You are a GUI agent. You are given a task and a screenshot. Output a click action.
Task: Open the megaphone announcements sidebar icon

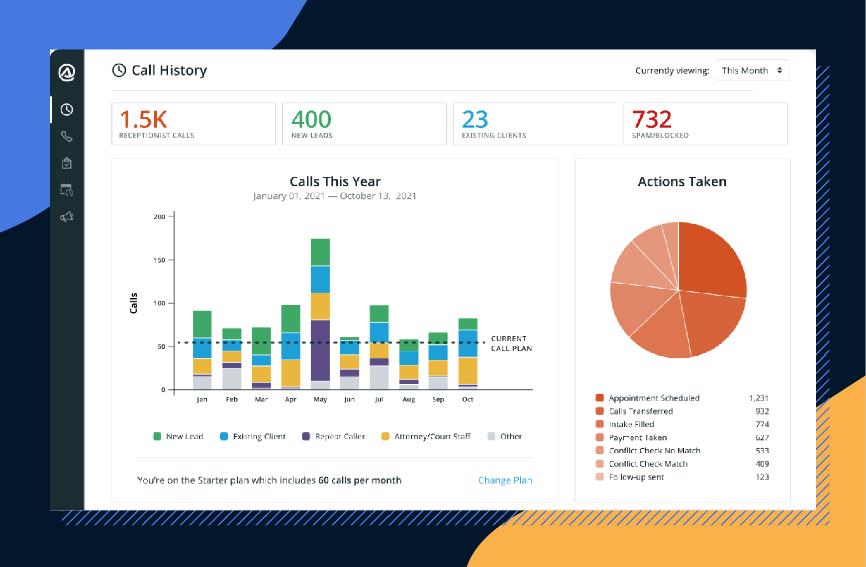(x=67, y=217)
